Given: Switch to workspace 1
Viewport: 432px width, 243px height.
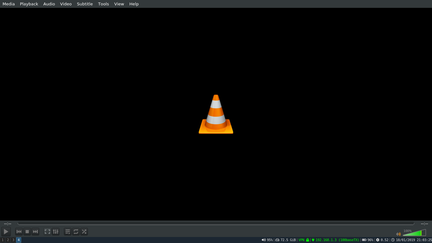Looking at the screenshot, I should click(x=3, y=240).
